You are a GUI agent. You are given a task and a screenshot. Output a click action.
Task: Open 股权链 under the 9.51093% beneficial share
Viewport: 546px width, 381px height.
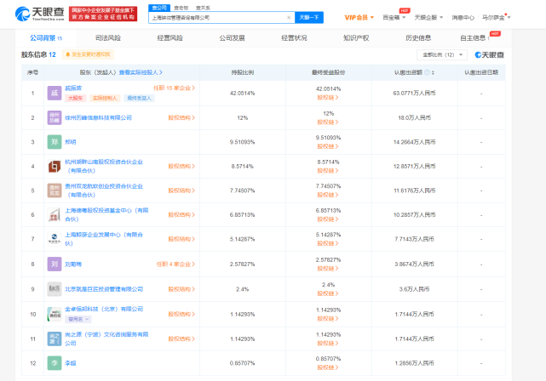[x=328, y=146]
